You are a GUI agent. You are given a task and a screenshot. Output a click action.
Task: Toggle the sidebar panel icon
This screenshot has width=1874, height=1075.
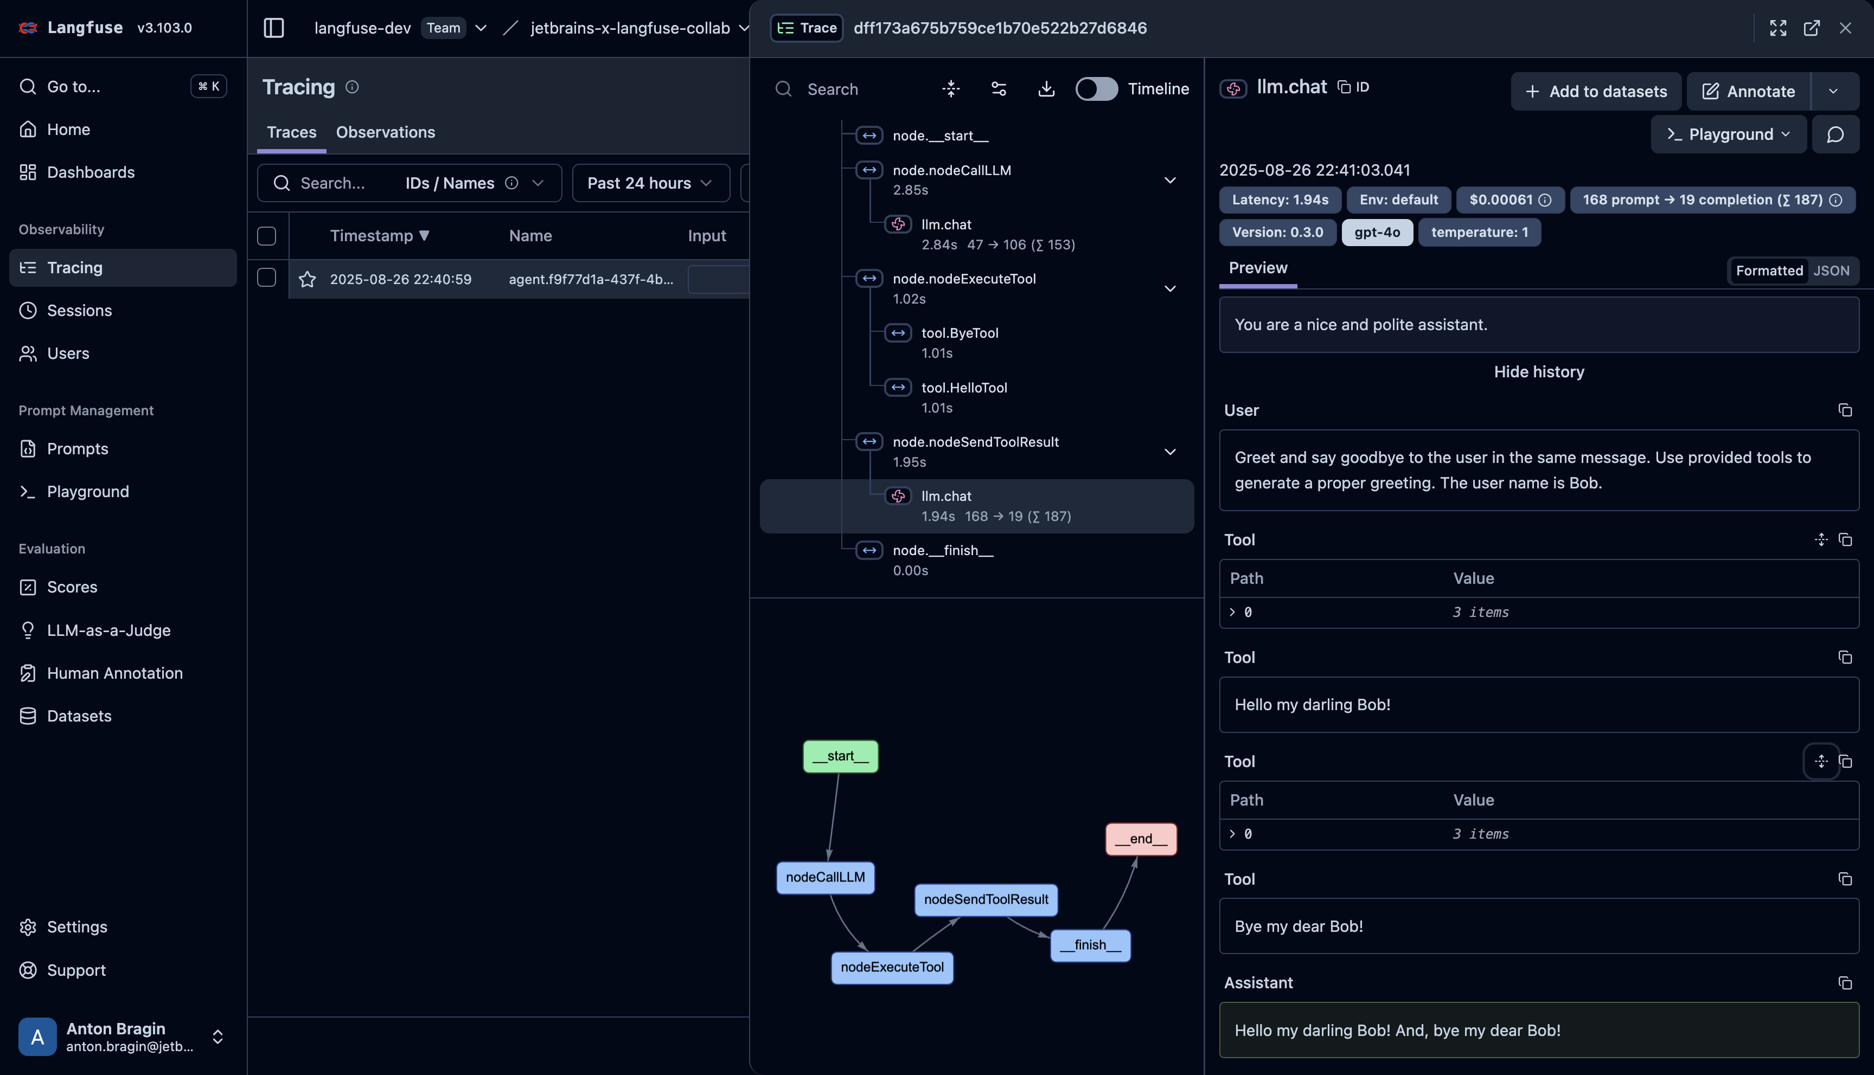pos(273,28)
